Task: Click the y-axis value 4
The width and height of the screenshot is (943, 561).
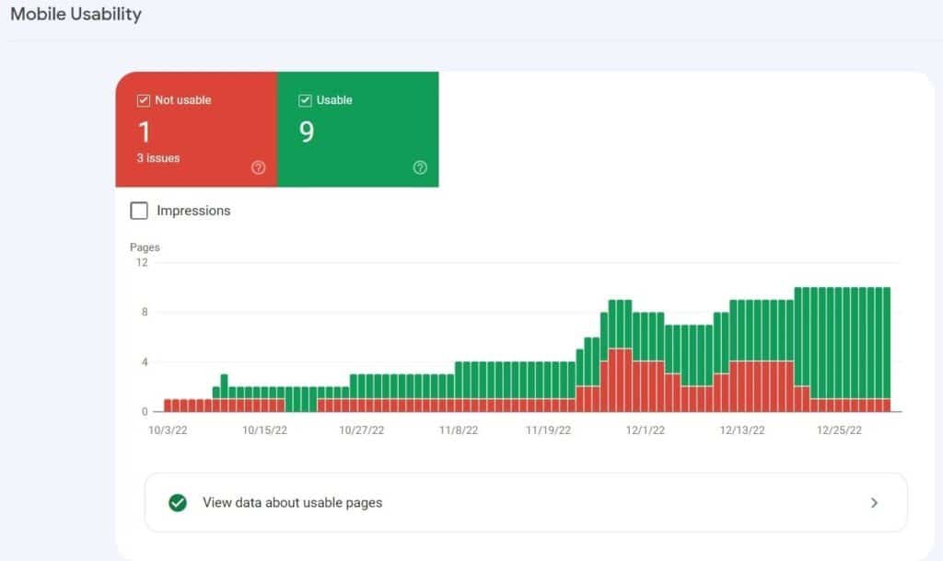Action: pyautogui.click(x=145, y=361)
